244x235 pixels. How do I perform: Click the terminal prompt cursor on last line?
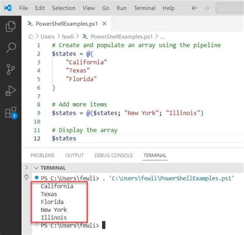[103, 225]
